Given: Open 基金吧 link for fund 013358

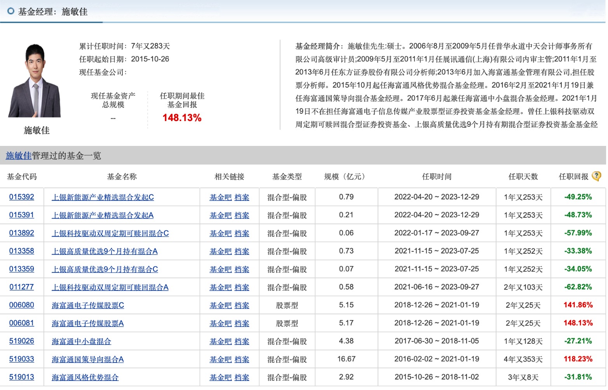Looking at the screenshot, I should [221, 251].
